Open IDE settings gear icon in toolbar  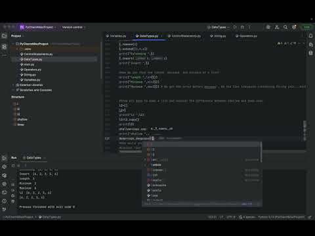click(294, 28)
